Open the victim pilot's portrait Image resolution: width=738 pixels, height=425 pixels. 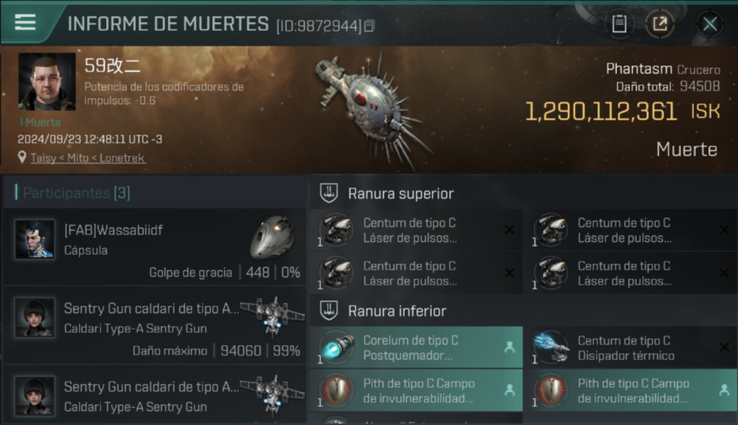tap(47, 82)
